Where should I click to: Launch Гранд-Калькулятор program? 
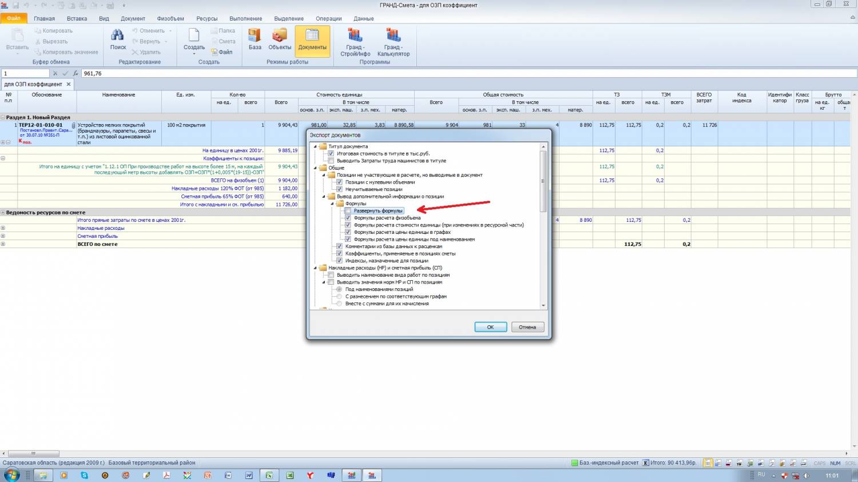[394, 42]
